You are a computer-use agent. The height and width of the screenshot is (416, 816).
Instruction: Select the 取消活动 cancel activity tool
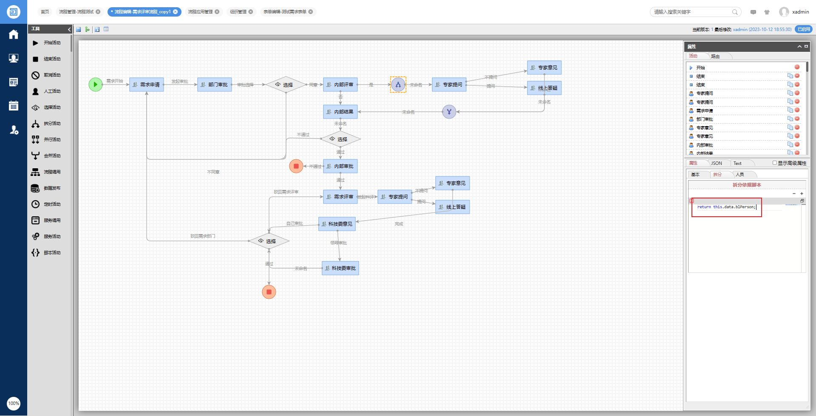click(47, 75)
